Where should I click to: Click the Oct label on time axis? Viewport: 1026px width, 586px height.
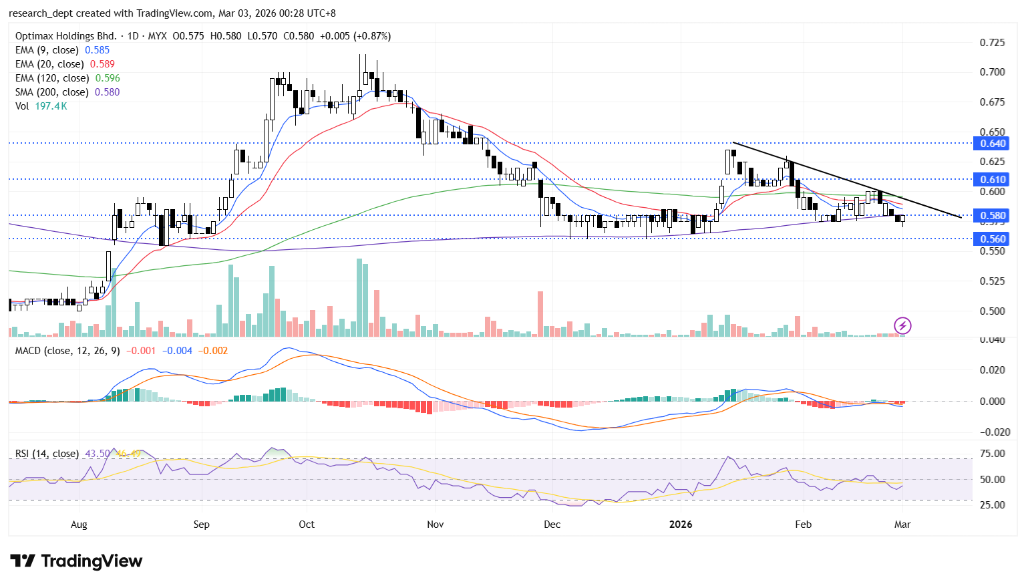307,525
